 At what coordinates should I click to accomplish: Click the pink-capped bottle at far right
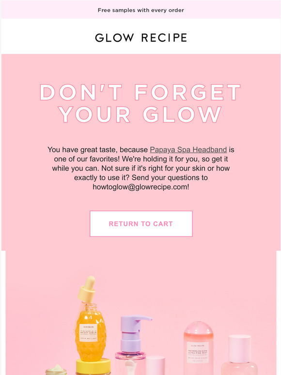coord(239,355)
